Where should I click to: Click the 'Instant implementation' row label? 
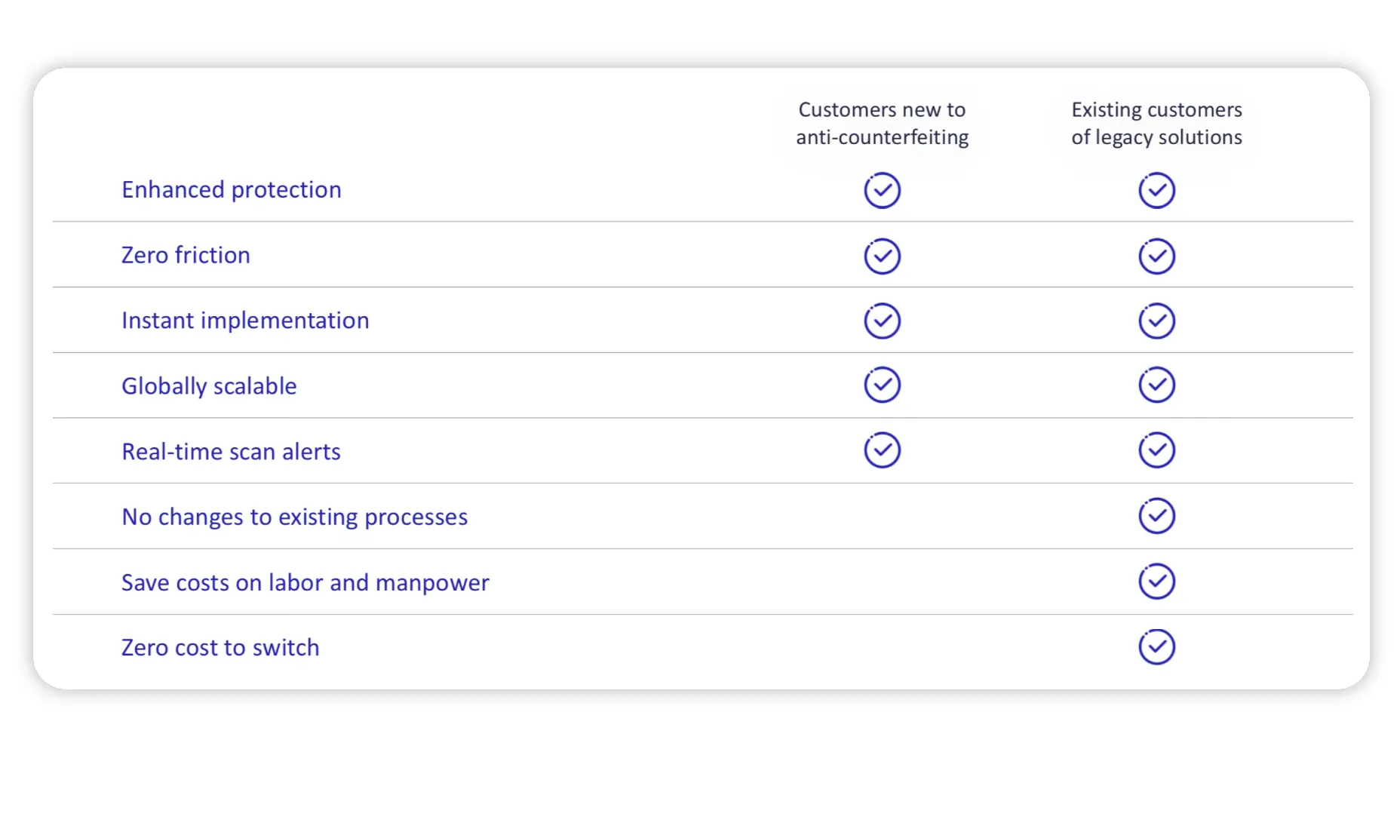tap(245, 321)
